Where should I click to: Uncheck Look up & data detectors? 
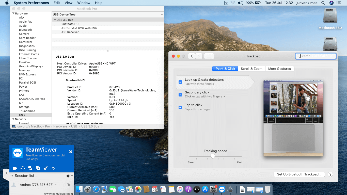[x=180, y=82]
